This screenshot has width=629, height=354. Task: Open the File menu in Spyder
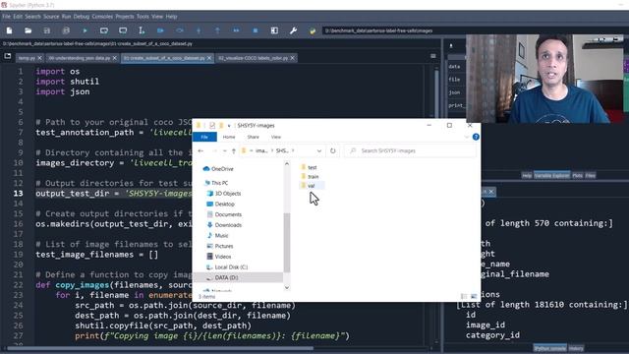click(7, 17)
